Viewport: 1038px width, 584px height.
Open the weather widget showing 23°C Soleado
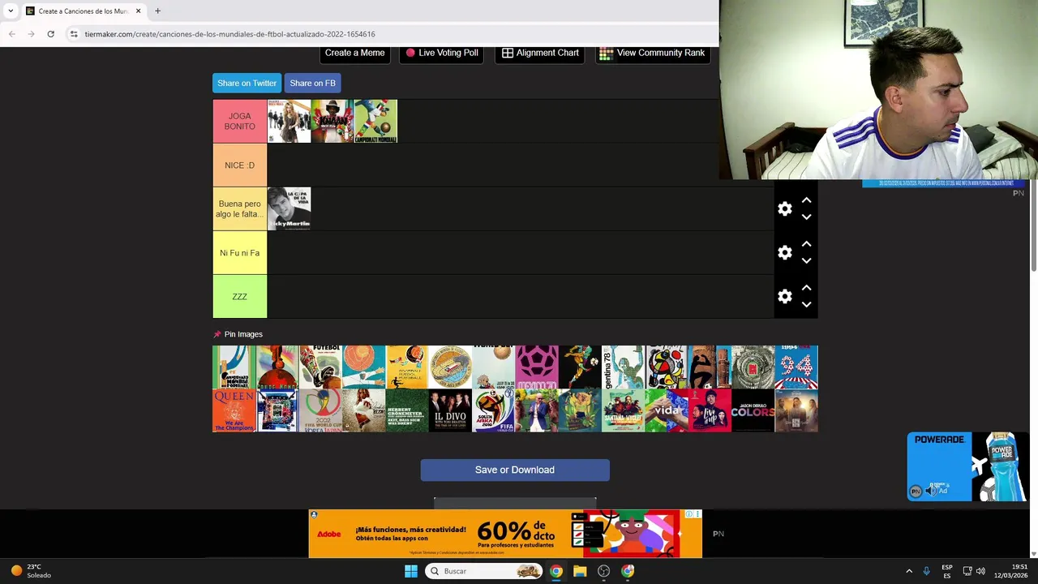[x=31, y=571]
